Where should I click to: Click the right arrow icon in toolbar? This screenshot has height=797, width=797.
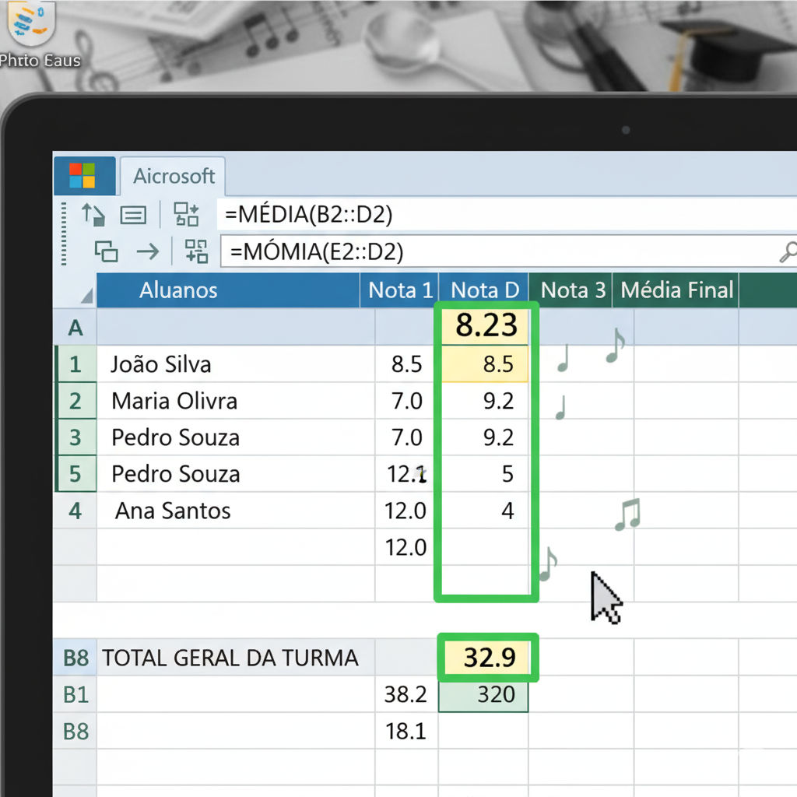click(x=147, y=251)
